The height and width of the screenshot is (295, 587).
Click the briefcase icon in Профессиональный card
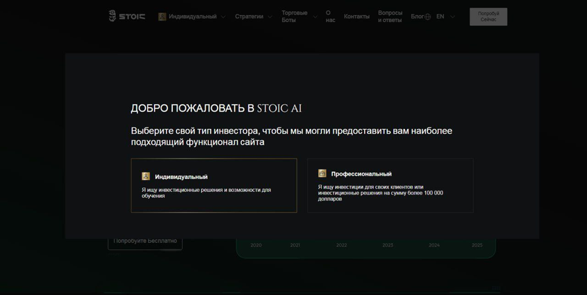click(x=322, y=173)
